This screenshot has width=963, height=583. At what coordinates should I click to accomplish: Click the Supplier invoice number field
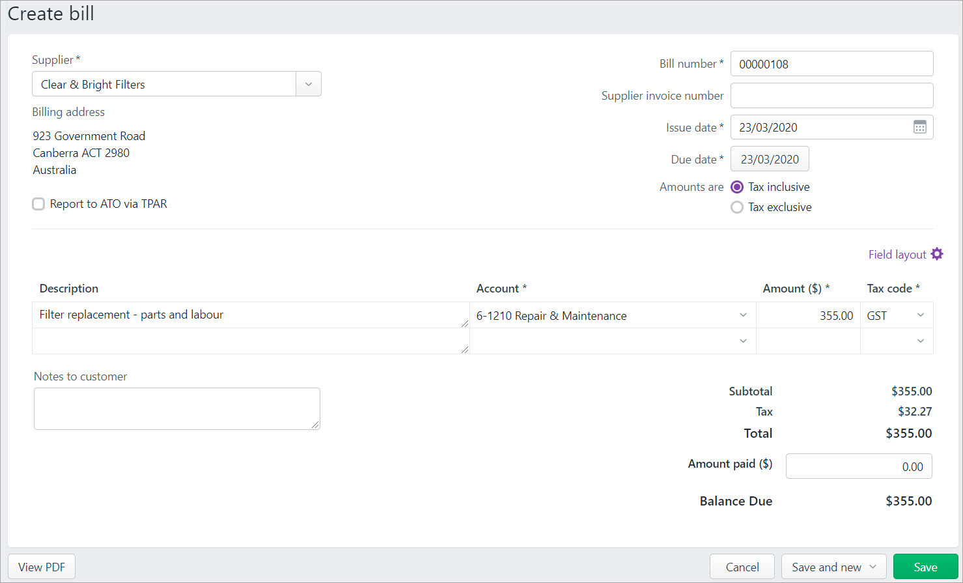click(831, 95)
